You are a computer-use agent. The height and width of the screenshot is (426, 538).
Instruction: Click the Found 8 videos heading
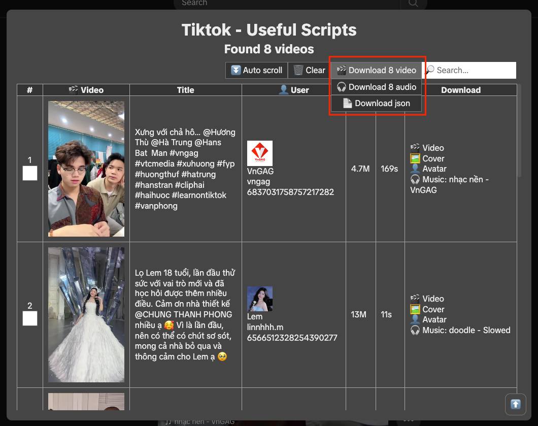[x=269, y=49]
